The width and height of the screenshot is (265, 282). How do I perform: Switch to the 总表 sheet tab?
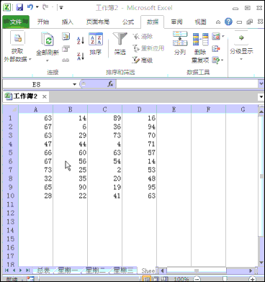pos(43,270)
